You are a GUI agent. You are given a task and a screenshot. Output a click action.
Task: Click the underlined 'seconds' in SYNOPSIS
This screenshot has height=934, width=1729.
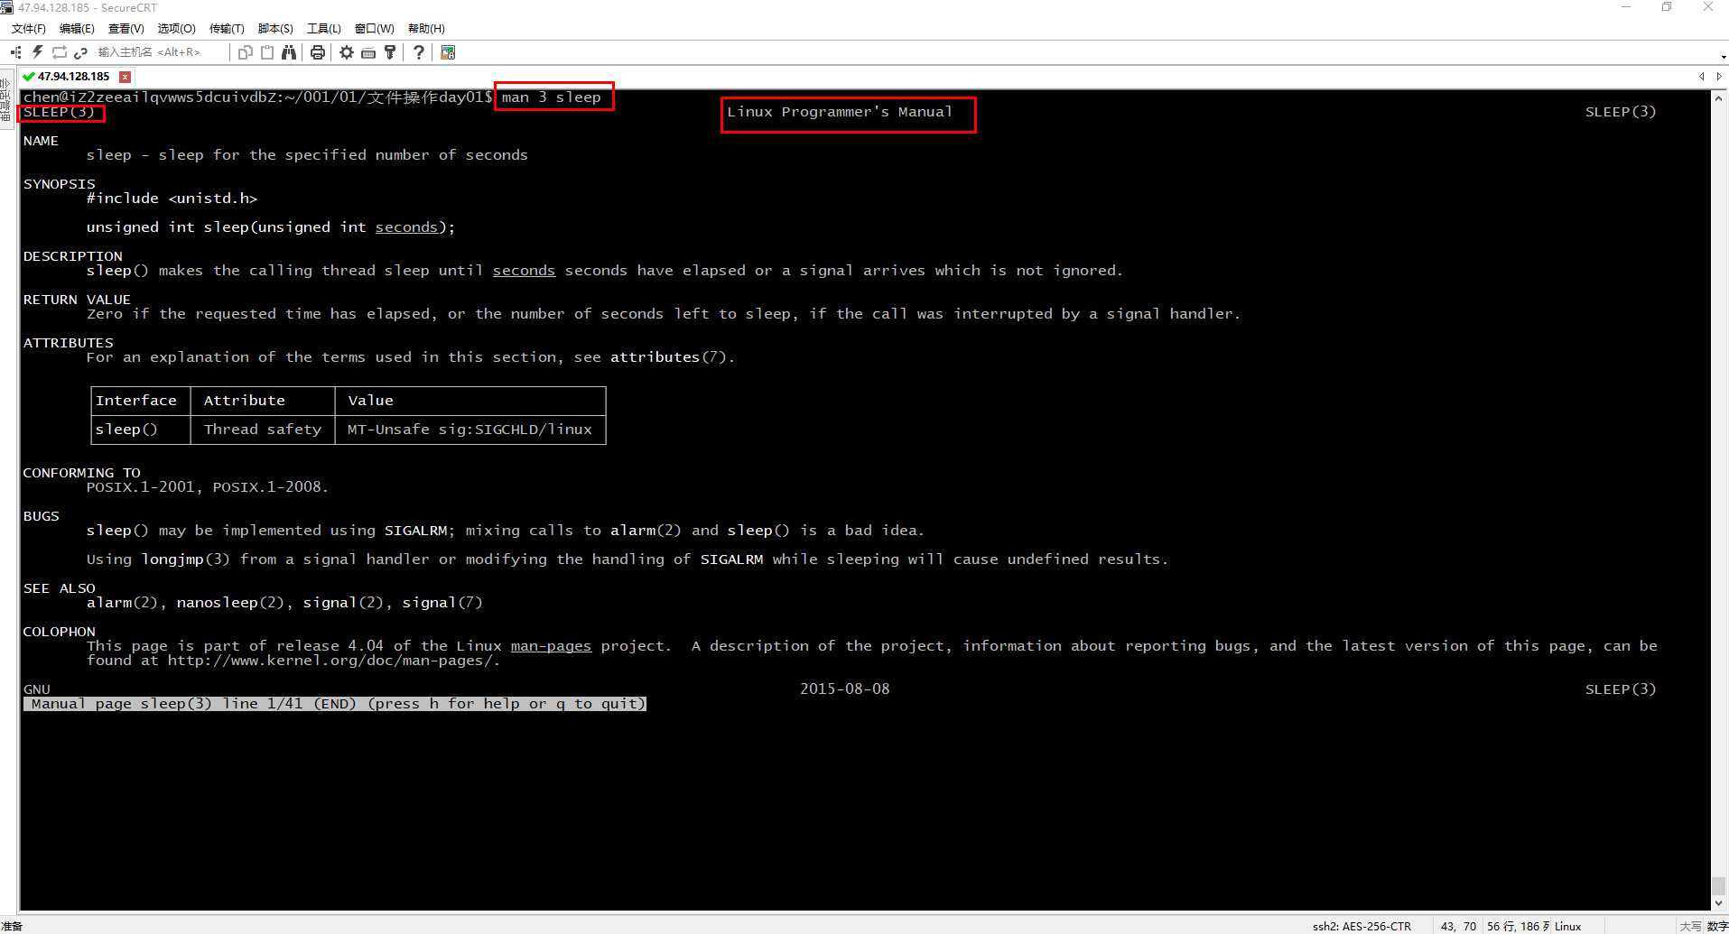tap(406, 227)
